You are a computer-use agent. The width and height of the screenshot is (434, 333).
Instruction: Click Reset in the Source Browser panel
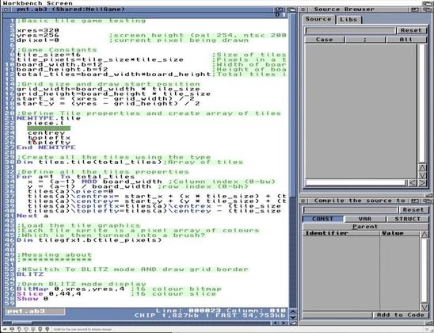point(411,30)
